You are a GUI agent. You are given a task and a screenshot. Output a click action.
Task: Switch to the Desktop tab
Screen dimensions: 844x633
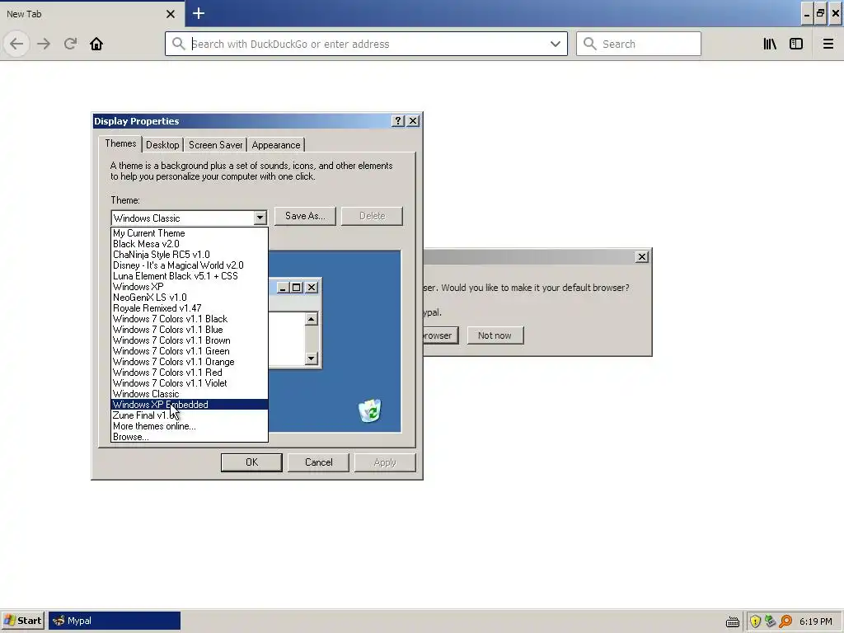point(162,145)
